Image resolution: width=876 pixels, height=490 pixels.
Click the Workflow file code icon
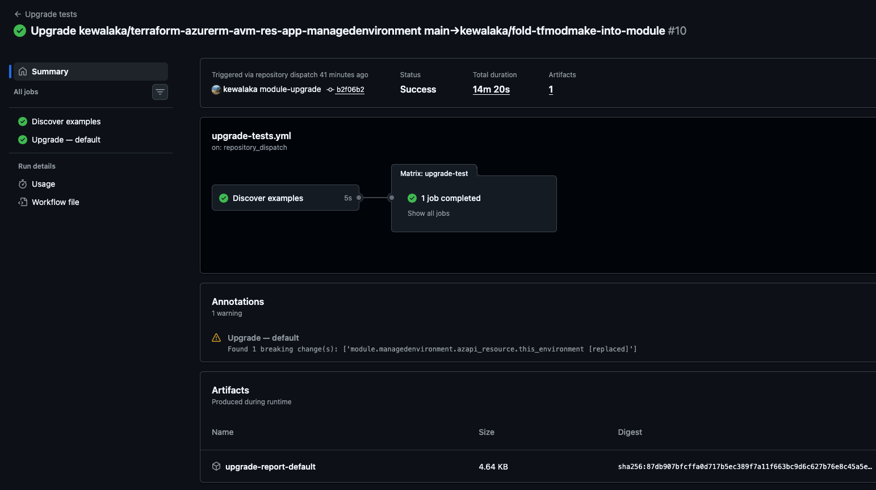click(x=23, y=202)
